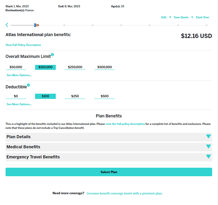218x205 pixels.
Task: Click the rocket progress marker icon
Action: (x=36, y=25)
